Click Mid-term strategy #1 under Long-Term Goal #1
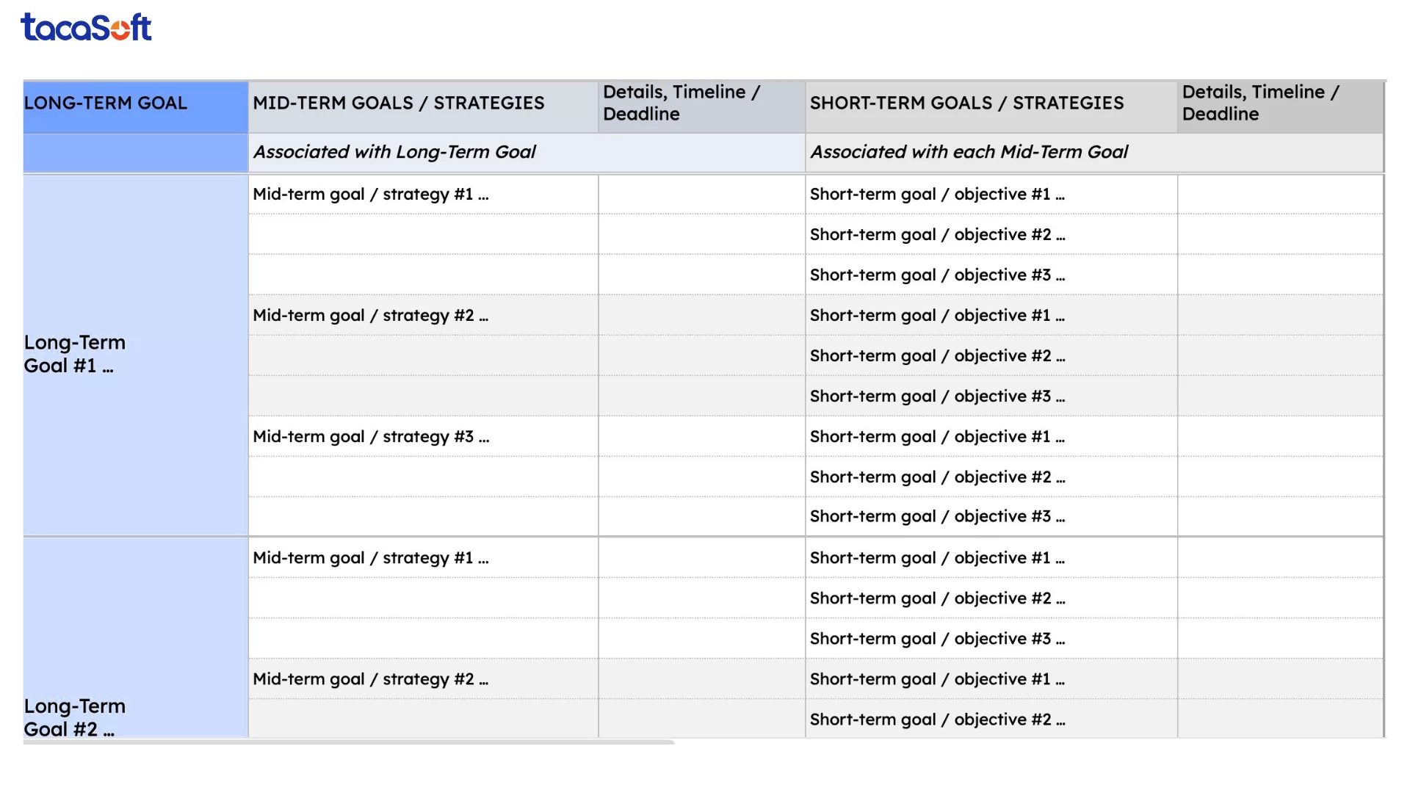This screenshot has width=1410, height=793. point(422,195)
